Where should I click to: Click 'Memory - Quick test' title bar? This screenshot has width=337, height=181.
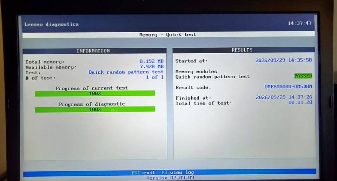[168, 35]
